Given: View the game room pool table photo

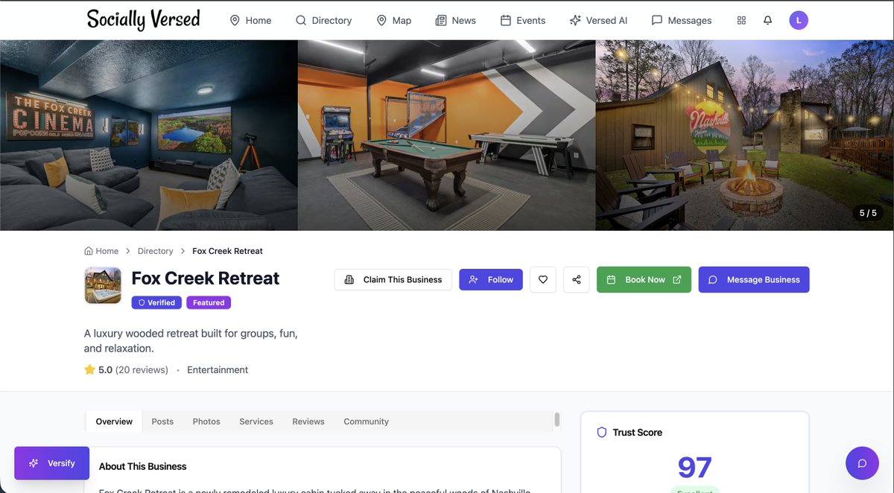Looking at the screenshot, I should click(x=446, y=135).
